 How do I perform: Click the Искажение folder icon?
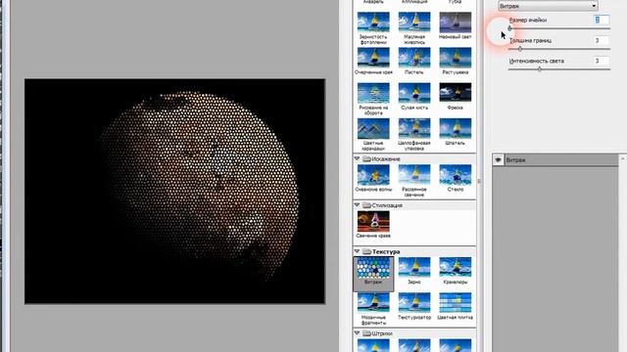pyautogui.click(x=366, y=158)
